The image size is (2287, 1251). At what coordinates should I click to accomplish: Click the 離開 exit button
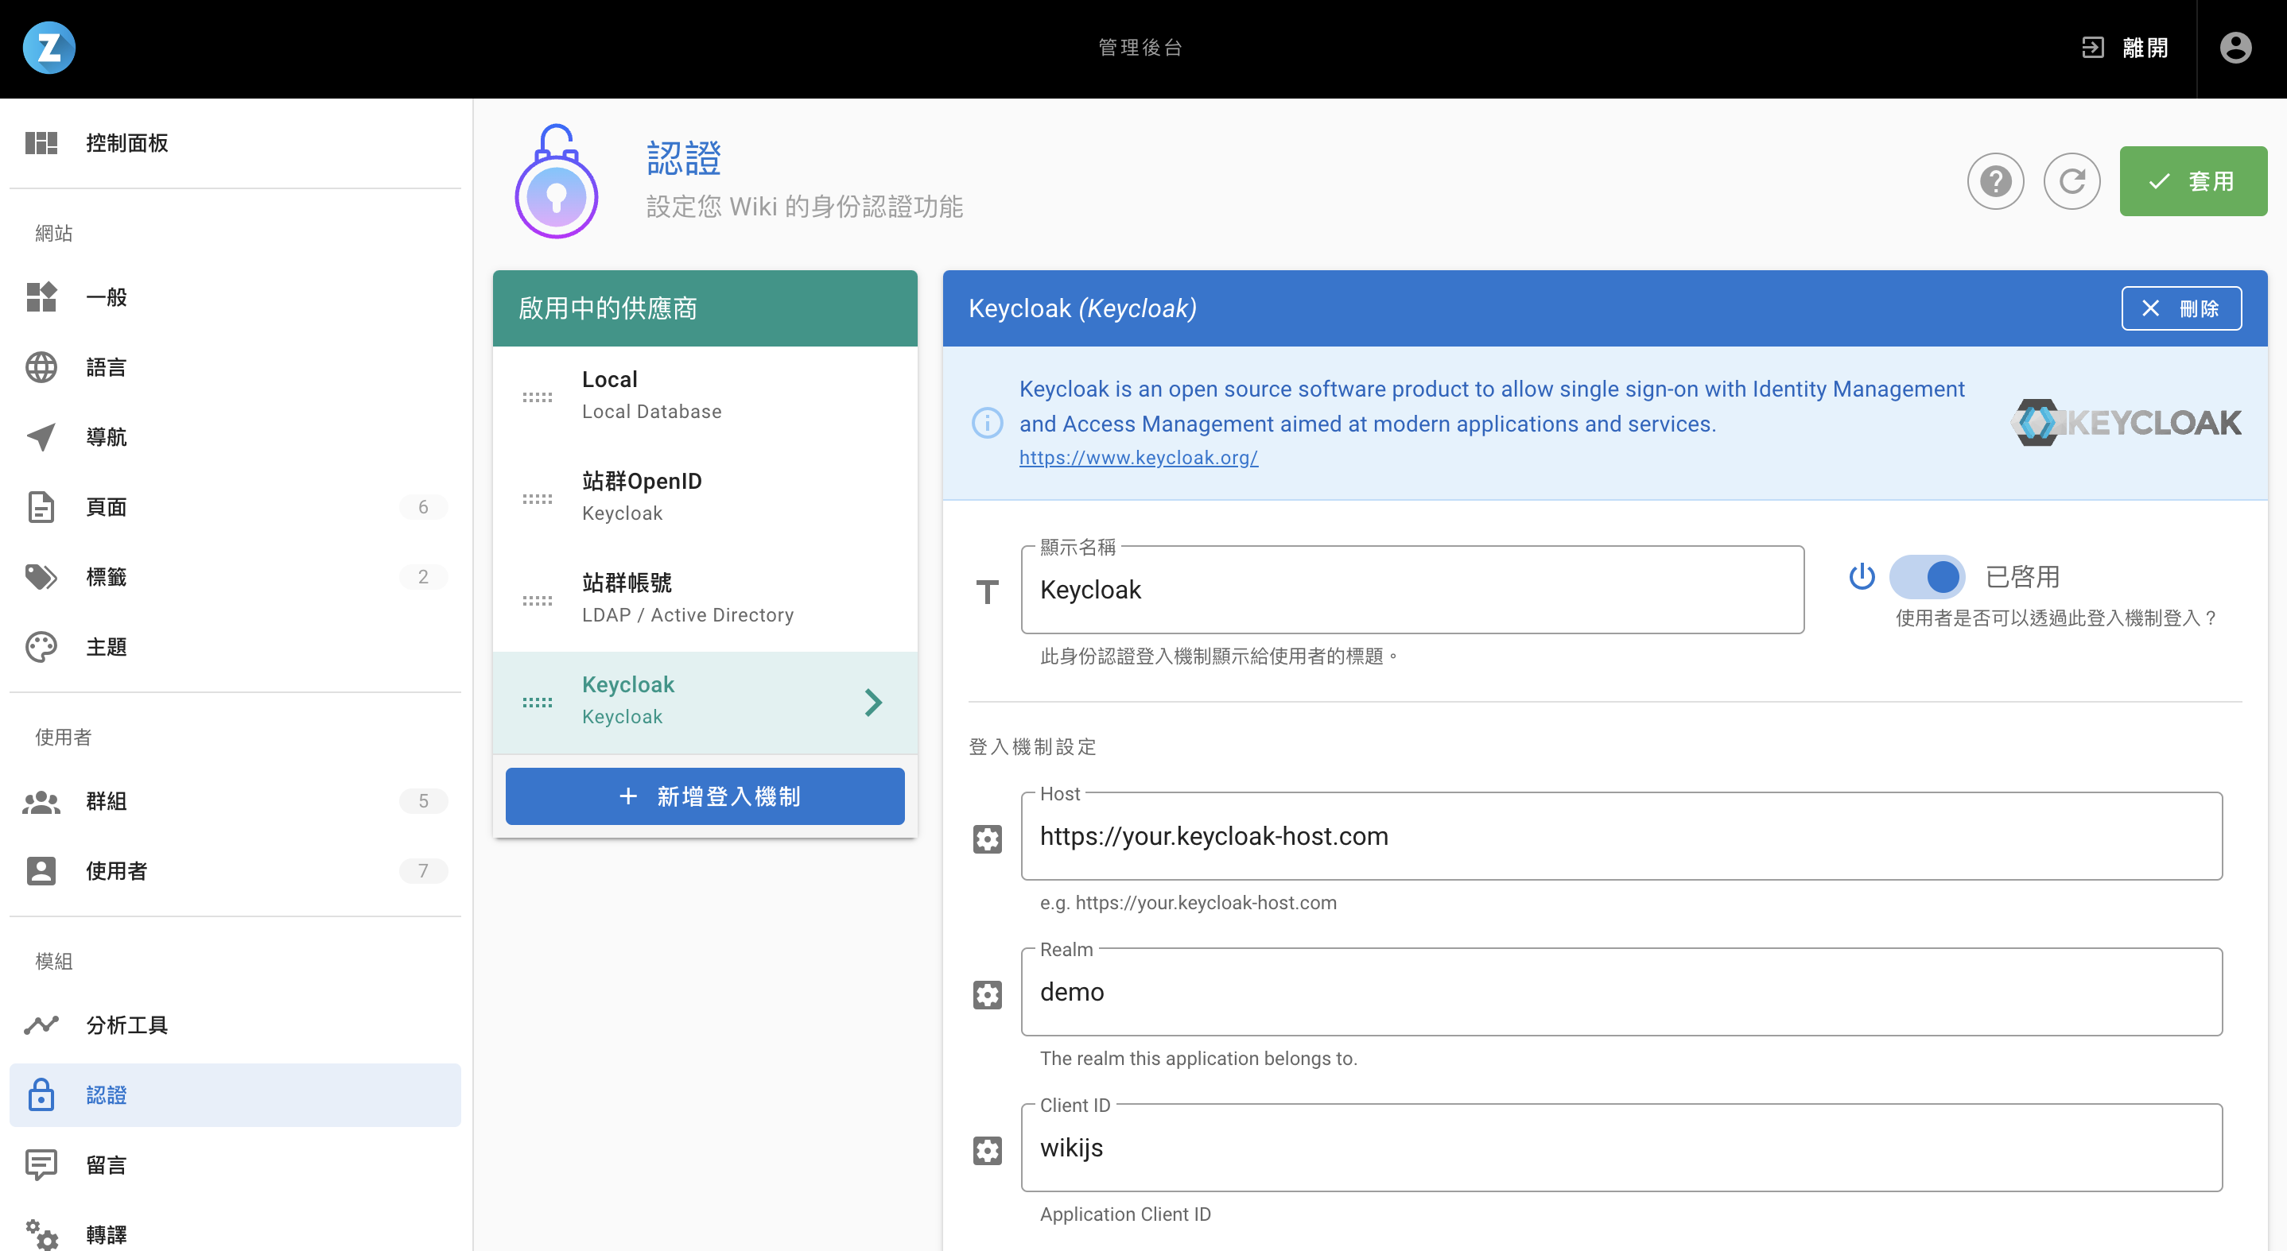coord(2125,48)
